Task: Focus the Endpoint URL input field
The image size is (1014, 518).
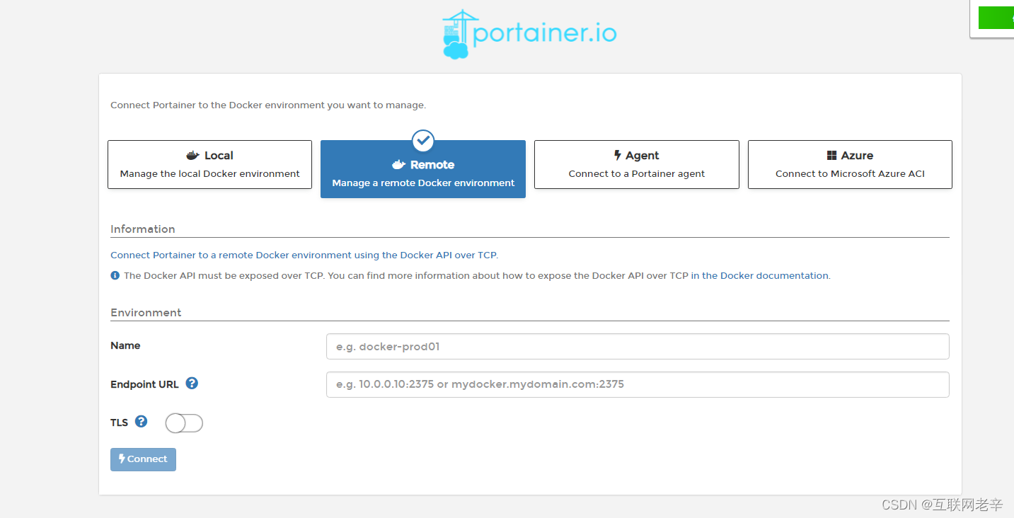Action: (638, 384)
